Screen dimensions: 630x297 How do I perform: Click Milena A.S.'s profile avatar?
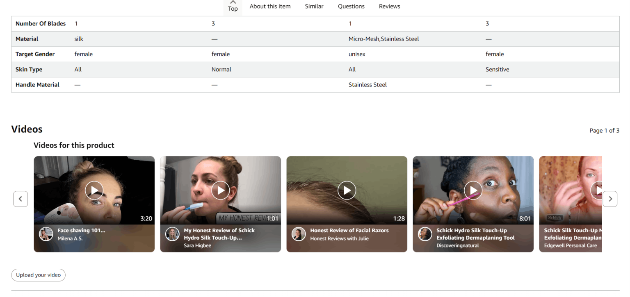click(x=46, y=234)
